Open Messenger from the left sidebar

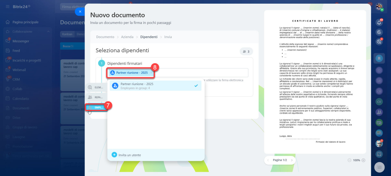21,41
